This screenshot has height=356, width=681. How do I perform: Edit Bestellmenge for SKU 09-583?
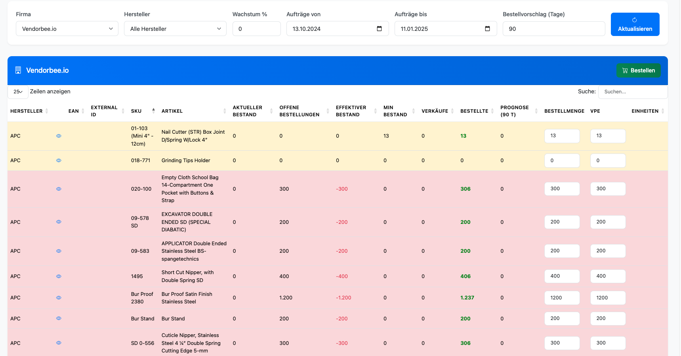tap(562, 251)
